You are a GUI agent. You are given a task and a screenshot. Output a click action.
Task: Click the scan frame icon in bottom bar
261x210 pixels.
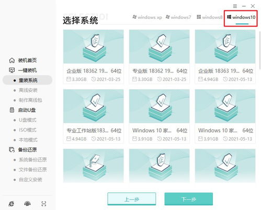[44, 204]
